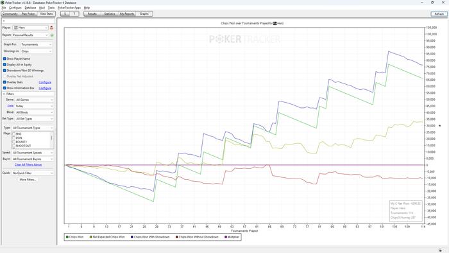Click the Refresh button
The width and height of the screenshot is (449, 253).
[439, 13]
